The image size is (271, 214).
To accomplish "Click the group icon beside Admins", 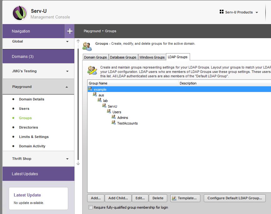I will coord(113,117).
